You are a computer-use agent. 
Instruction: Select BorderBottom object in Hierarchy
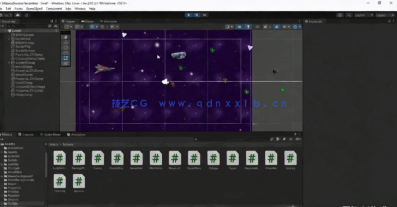point(25,50)
